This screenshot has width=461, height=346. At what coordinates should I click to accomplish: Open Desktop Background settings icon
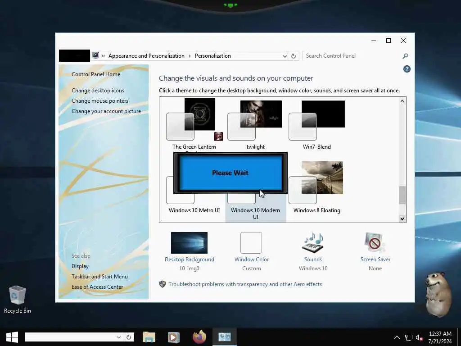190,243
